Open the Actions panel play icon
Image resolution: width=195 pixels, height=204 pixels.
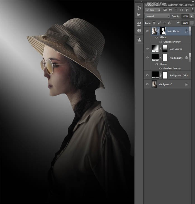[139, 15]
